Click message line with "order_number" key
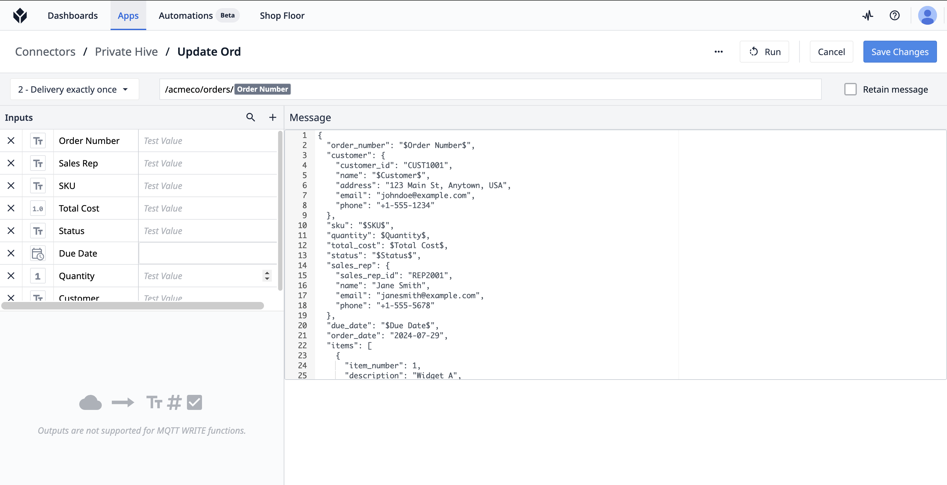Image resolution: width=947 pixels, height=485 pixels. [401, 145]
